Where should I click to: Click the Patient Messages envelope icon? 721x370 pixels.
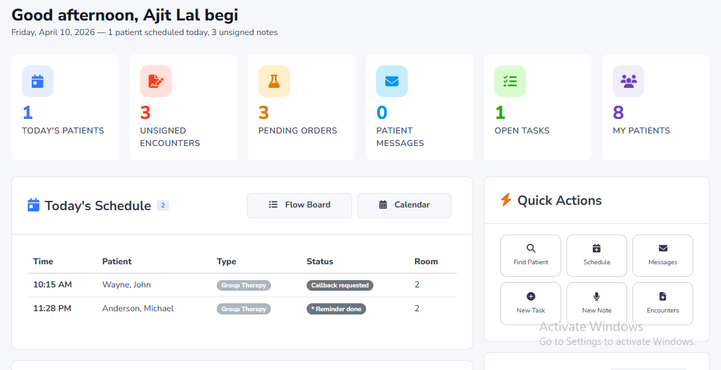392,81
